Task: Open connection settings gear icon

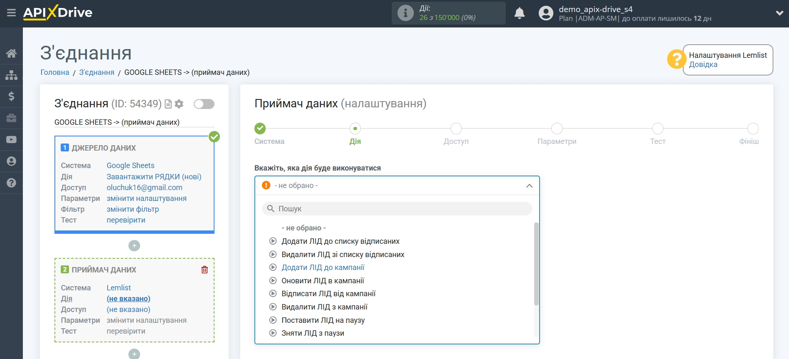Action: [179, 104]
